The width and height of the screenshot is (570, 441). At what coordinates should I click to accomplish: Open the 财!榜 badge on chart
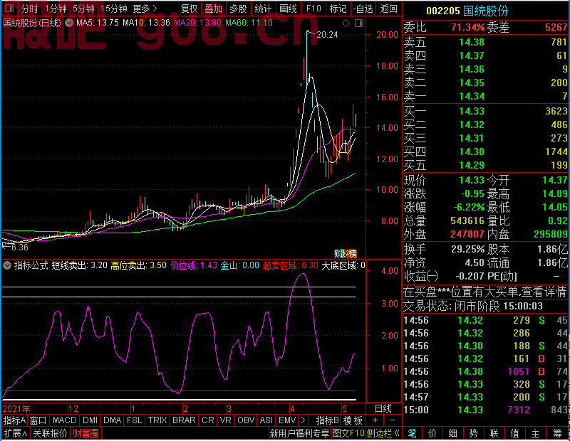click(346, 253)
